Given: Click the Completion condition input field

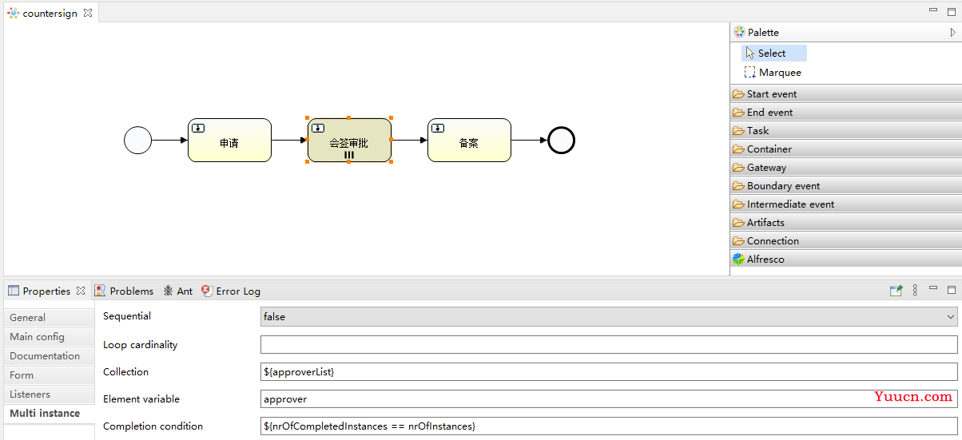Looking at the screenshot, I should click(609, 426).
